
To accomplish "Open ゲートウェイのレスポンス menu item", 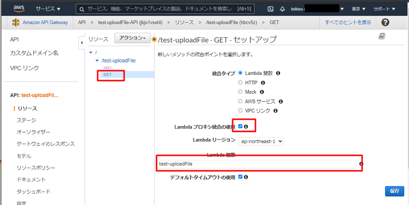I will point(46,144).
